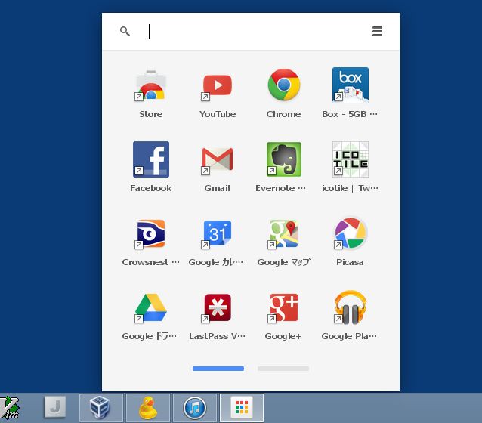Switch to second page of apps
The width and height of the screenshot is (482, 423).
click(283, 369)
